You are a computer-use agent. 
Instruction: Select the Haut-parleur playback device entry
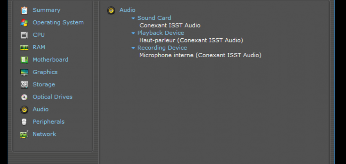191,40
